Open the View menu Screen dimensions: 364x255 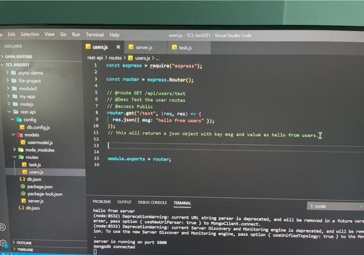click(50, 34)
